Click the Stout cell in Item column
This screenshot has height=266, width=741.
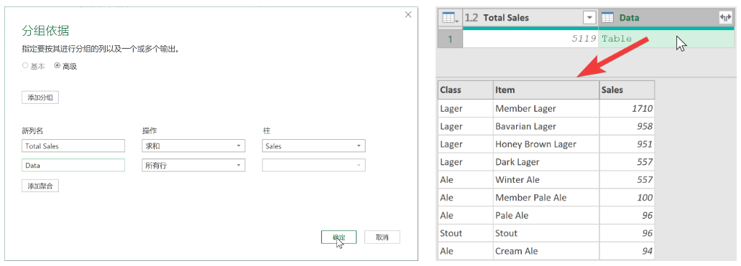point(546,234)
